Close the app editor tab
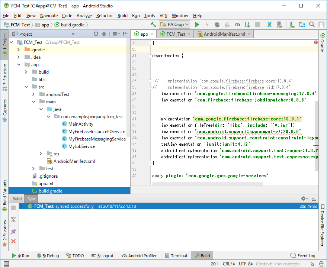 152,34
